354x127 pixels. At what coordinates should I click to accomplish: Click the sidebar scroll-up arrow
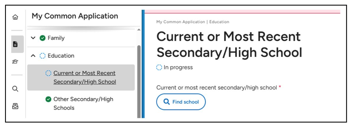click(139, 30)
